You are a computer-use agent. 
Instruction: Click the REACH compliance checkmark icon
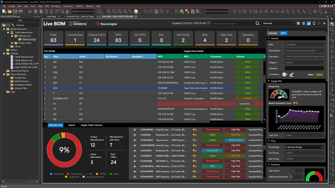pyautogui.click(x=291, y=74)
